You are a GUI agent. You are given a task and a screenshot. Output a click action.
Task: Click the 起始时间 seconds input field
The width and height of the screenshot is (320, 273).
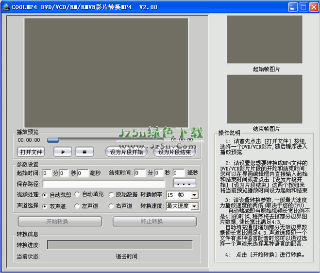[x=64, y=173]
